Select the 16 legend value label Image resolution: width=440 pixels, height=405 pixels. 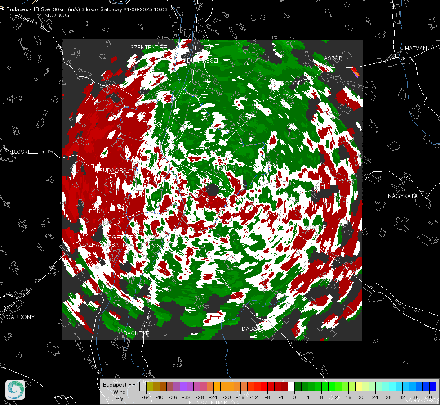pos(348,397)
